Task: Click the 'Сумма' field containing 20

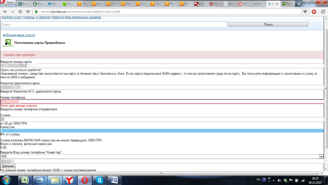Action: (x=162, y=119)
